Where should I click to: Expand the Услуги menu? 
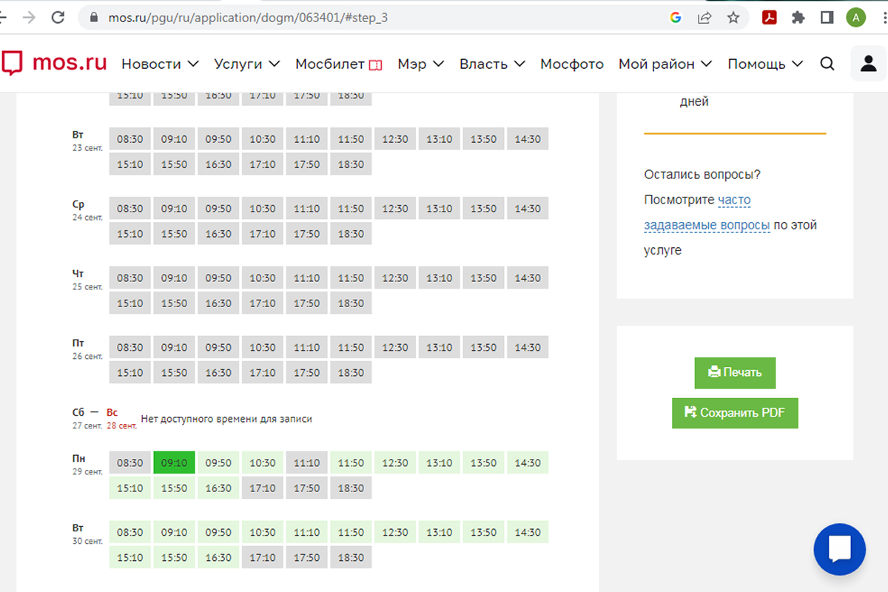247,64
